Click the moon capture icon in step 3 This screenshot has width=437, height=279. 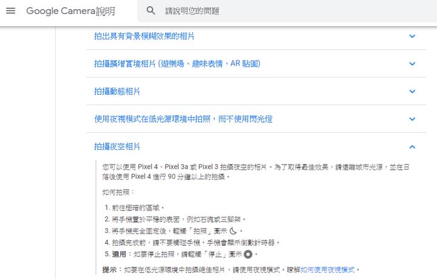coord(233,231)
